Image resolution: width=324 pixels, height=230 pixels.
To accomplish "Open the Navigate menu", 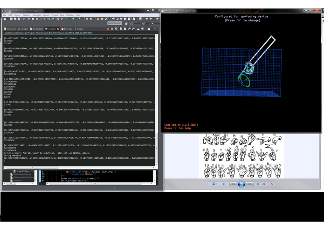I will tap(37, 15).
